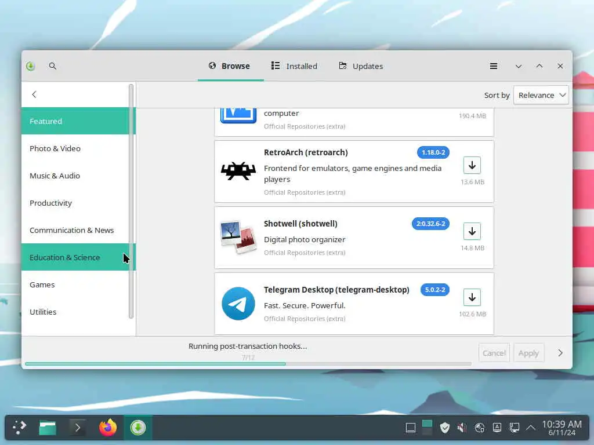Click the keyboard layout tray icon
The height and width of the screenshot is (445, 594).
(x=497, y=428)
